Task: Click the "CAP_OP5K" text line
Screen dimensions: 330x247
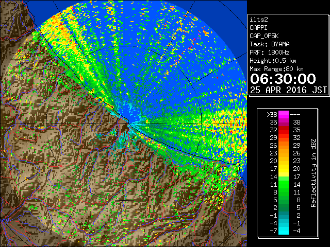Action: coord(264,36)
